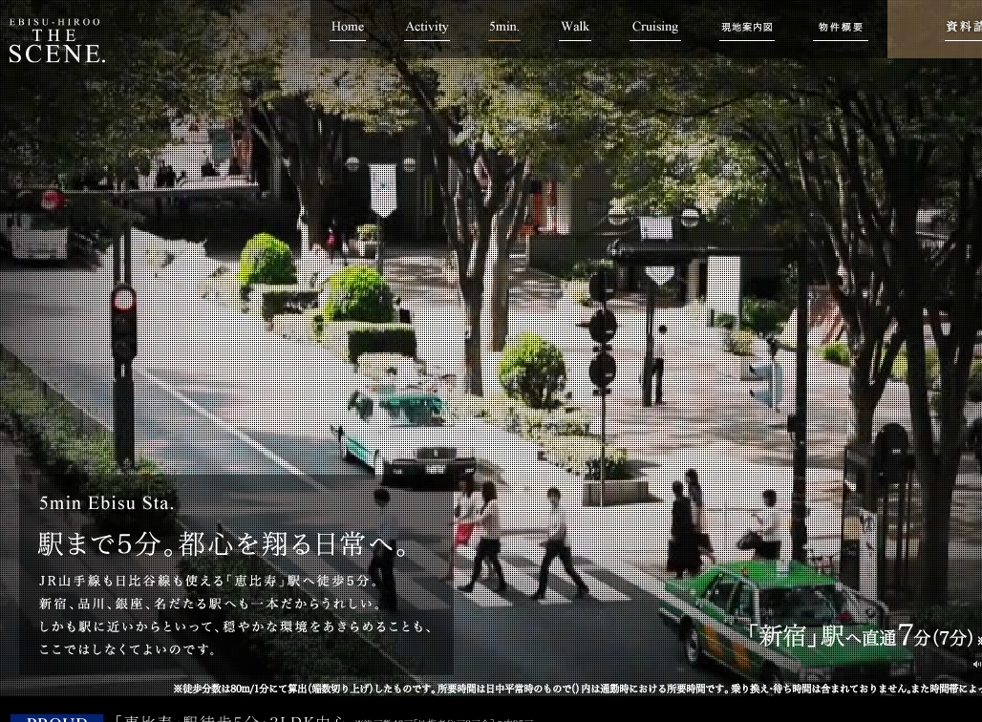Click the 資料請求 request button
This screenshot has height=722, width=982.
coord(960,28)
